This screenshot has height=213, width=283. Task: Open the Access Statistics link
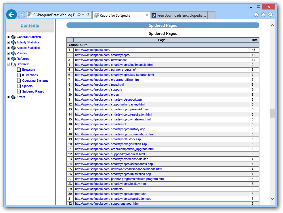tap(28, 48)
